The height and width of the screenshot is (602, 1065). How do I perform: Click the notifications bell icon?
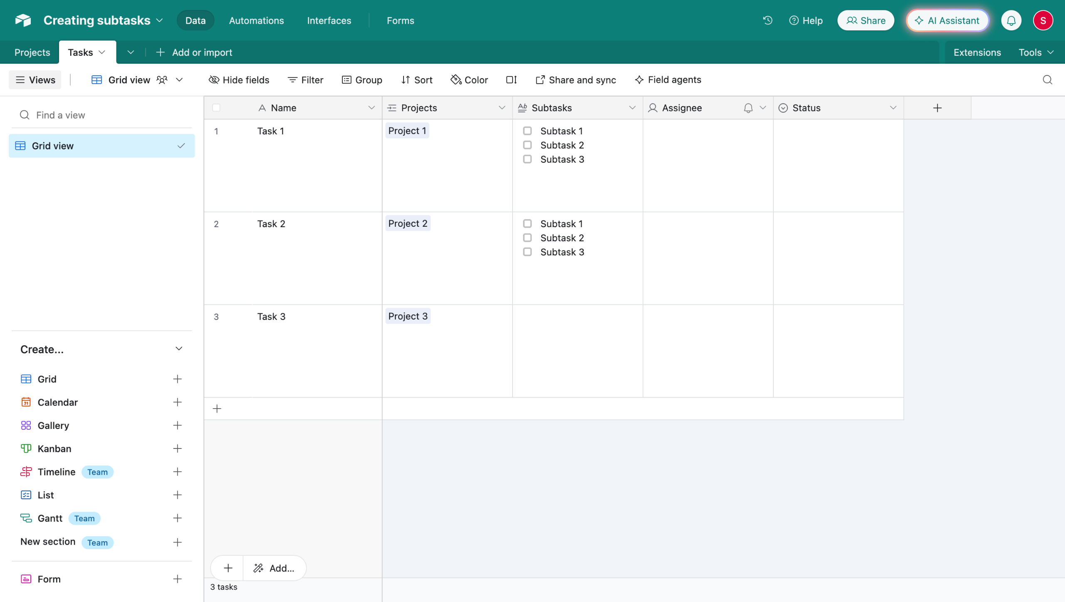pyautogui.click(x=1011, y=20)
